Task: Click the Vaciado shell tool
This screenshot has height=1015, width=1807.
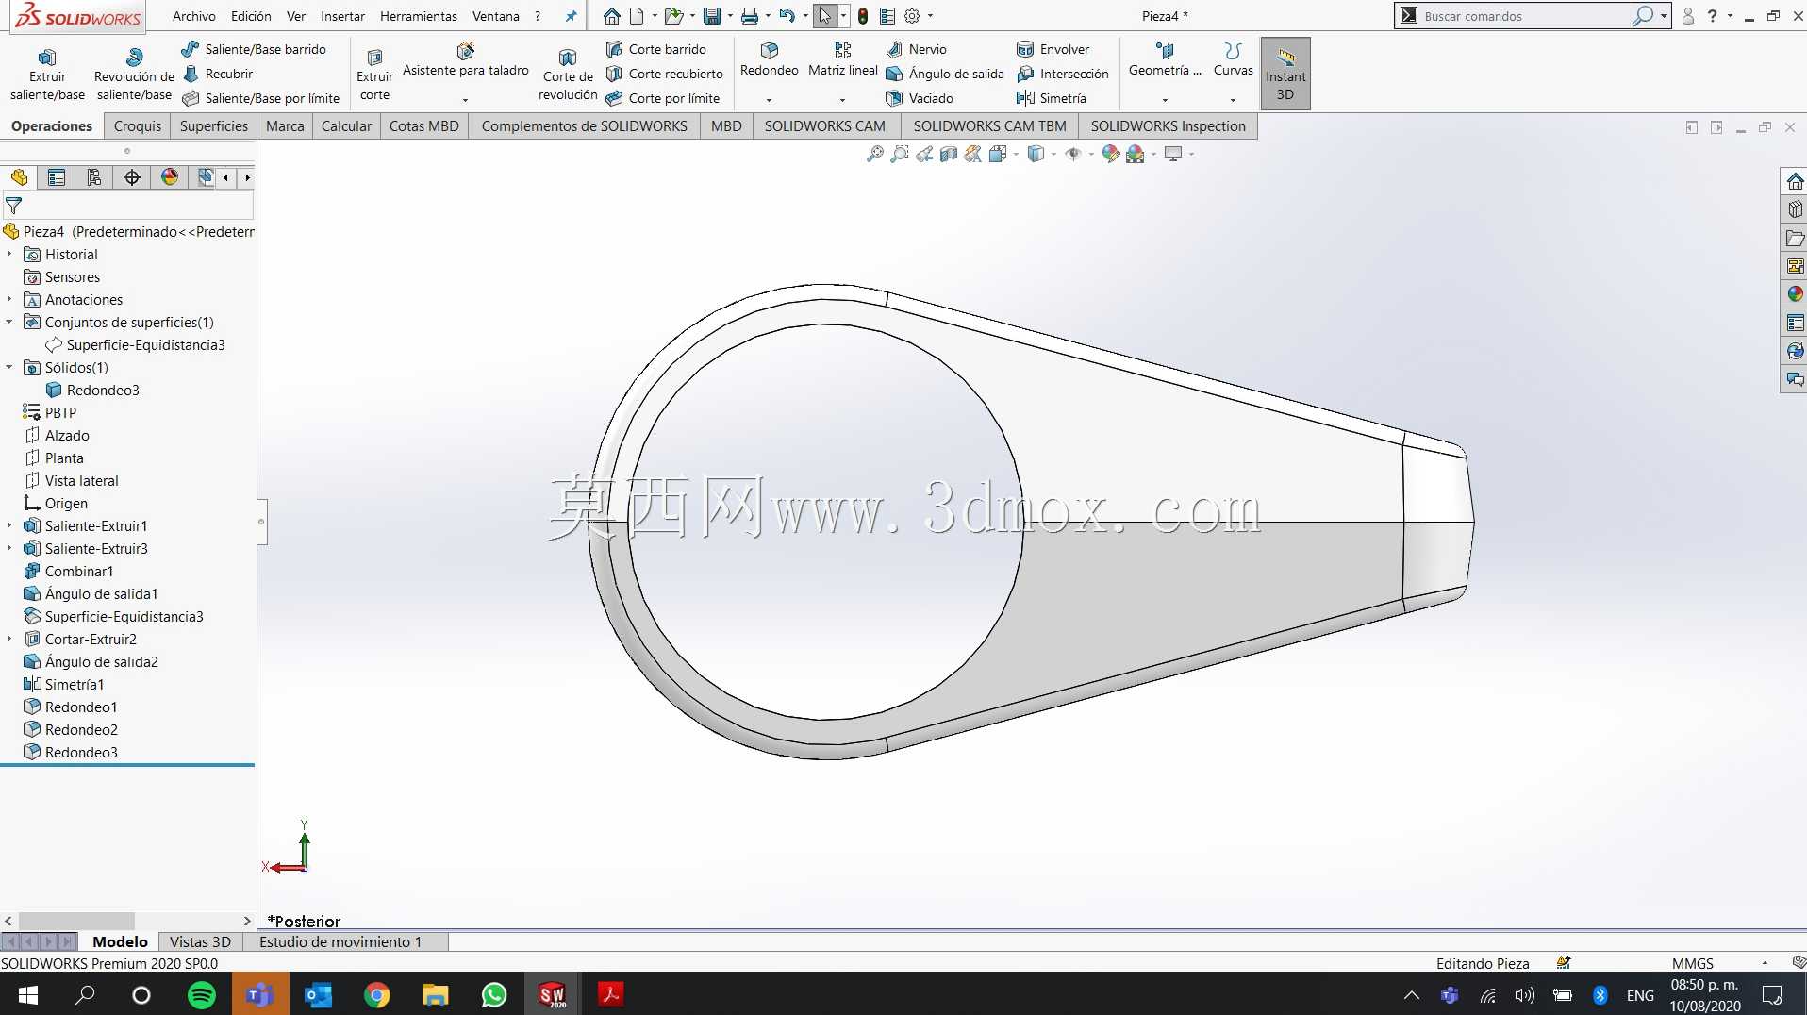Action: coord(920,98)
